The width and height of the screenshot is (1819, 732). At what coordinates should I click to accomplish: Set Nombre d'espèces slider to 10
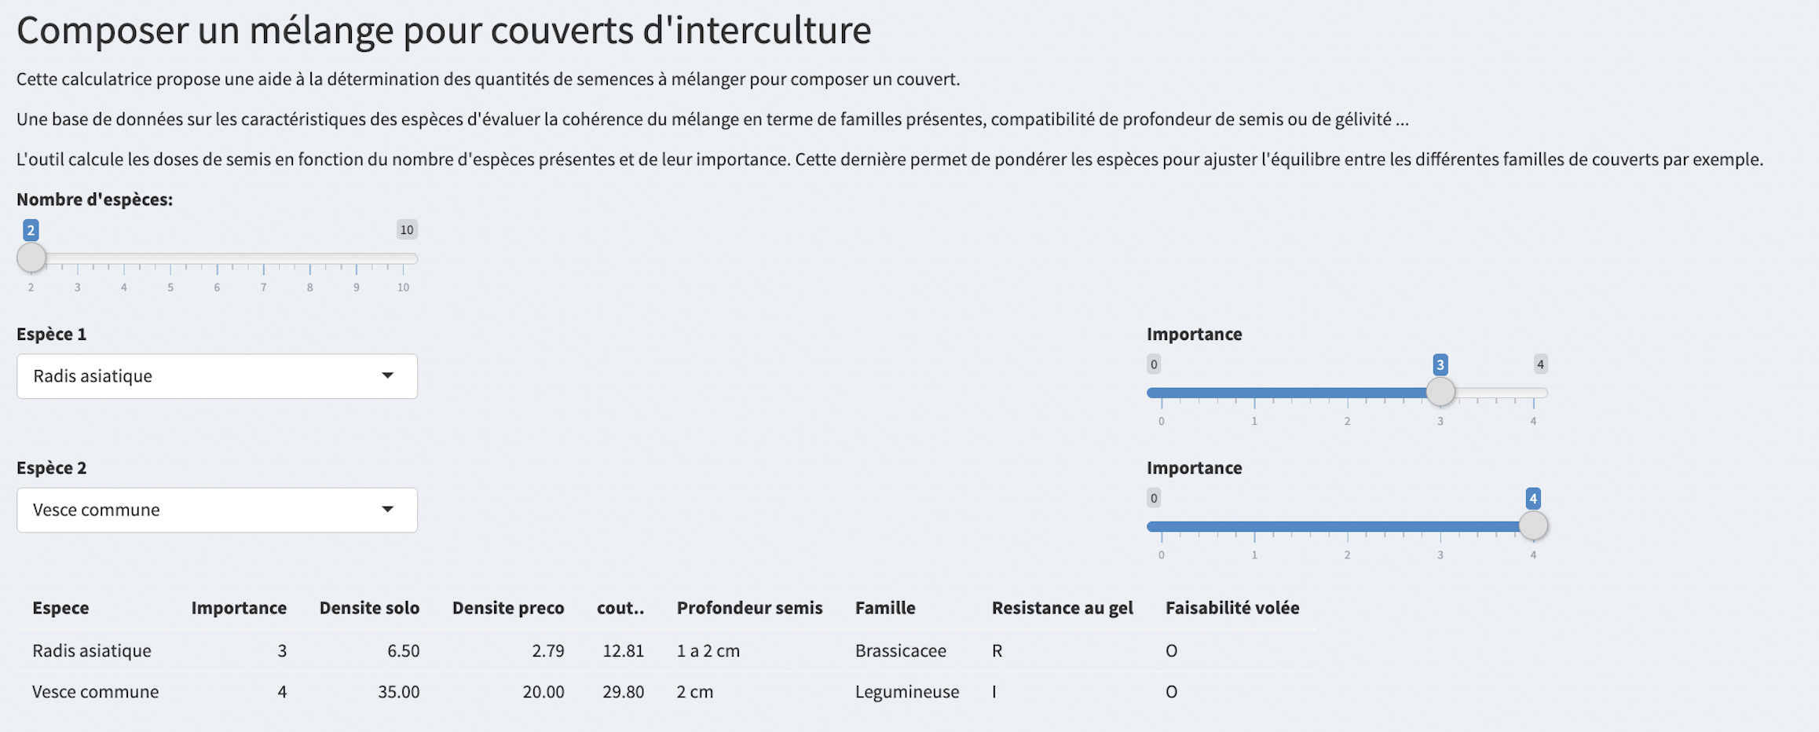[403, 258]
